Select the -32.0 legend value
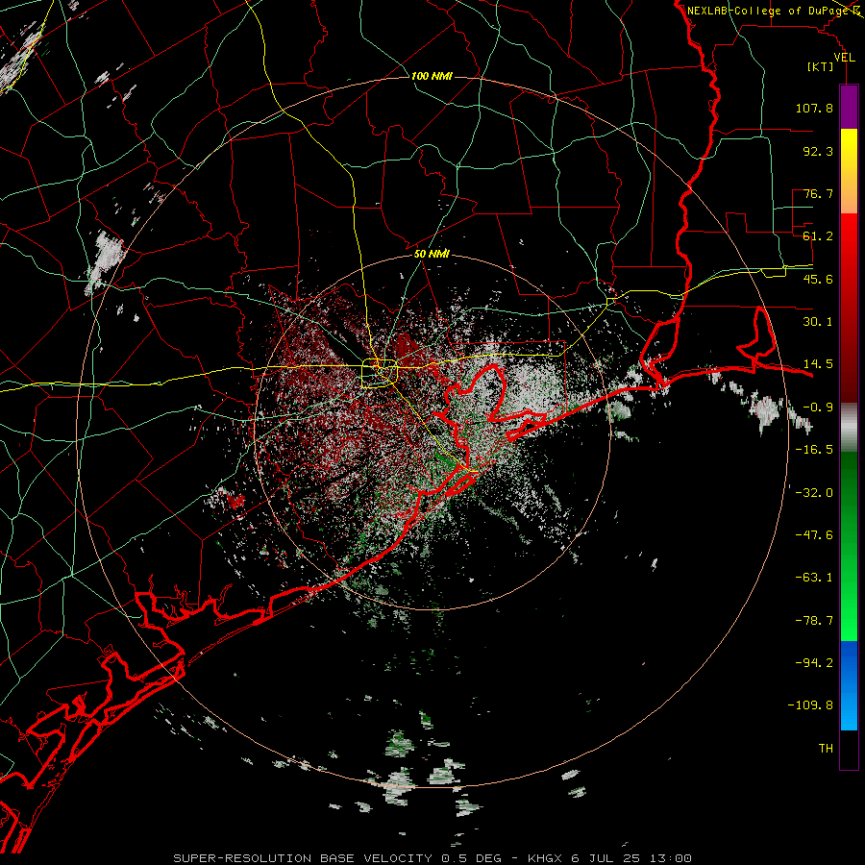This screenshot has height=865, width=865. coord(814,493)
